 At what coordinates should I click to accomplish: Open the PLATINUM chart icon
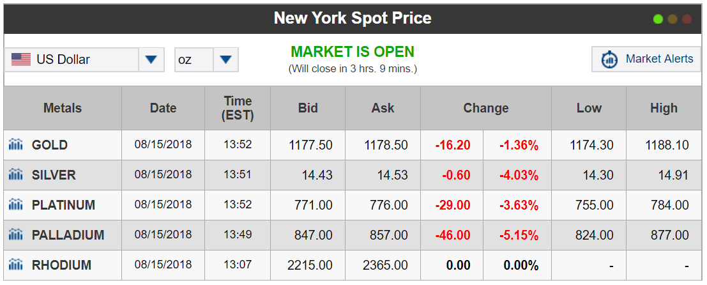16,204
